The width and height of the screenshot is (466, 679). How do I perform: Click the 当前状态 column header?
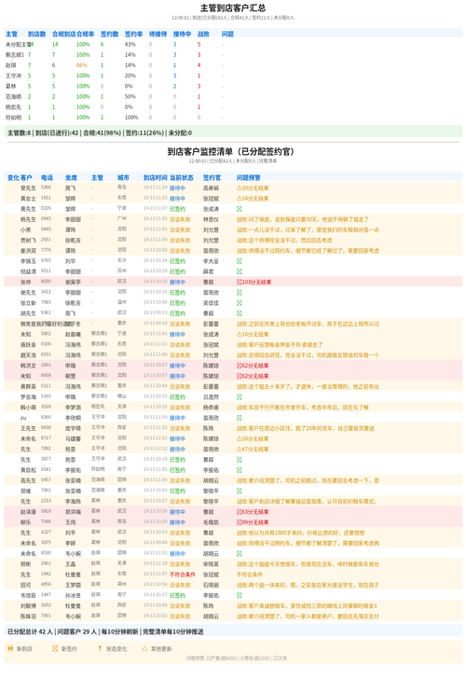(182, 177)
